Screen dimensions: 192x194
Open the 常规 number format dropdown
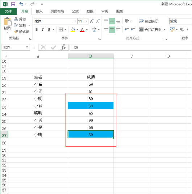180,21
